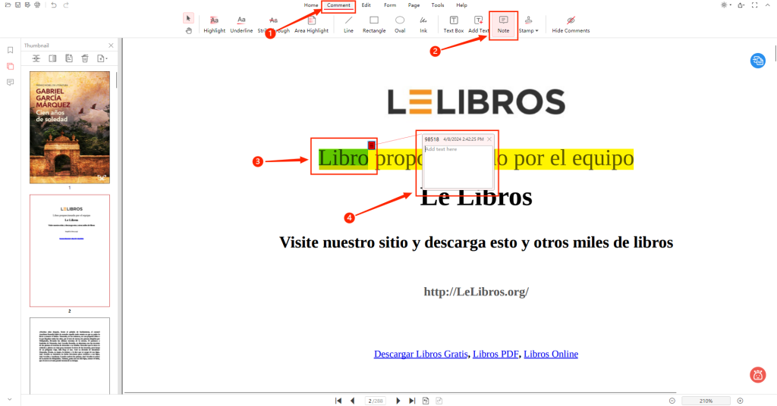Open the http://LeLibros.org/ link
777x406 pixels.
pos(477,292)
